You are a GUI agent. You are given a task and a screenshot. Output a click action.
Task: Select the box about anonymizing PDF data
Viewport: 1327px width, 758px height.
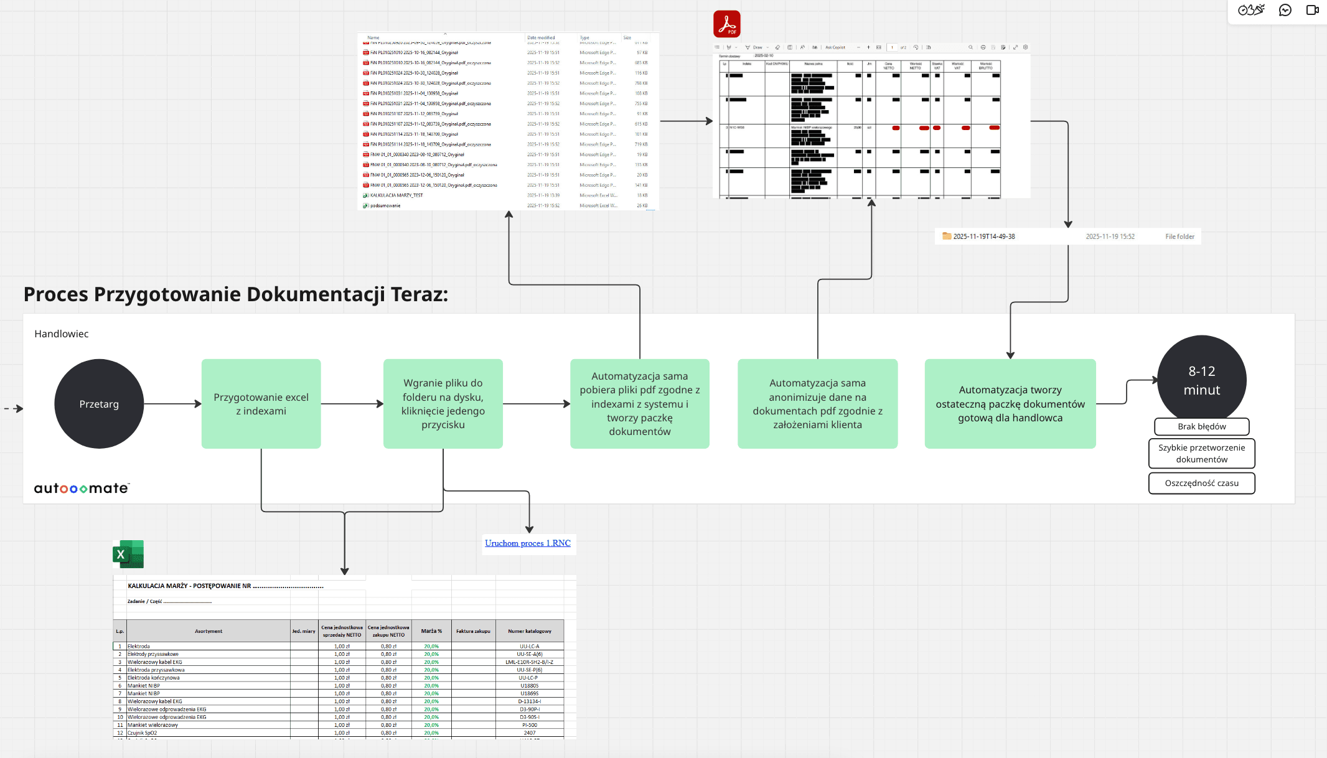pyautogui.click(x=817, y=404)
